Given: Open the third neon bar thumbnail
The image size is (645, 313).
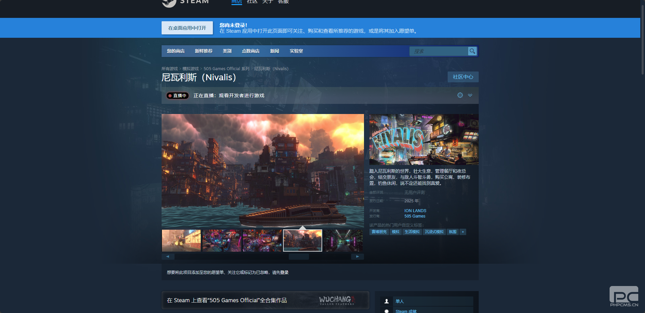Looking at the screenshot, I should (262, 240).
